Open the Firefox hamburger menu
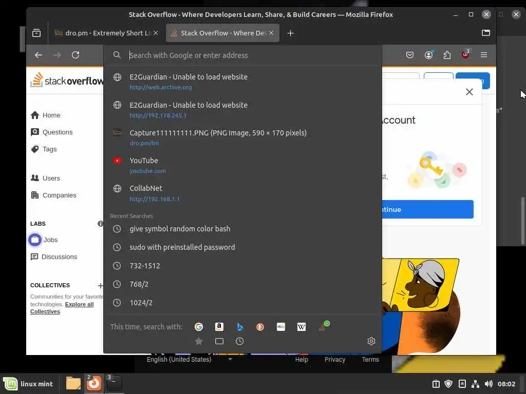526x394 pixels. [484, 54]
